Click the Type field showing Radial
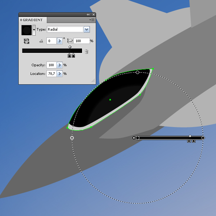This screenshot has height=216, width=216. (x=65, y=30)
